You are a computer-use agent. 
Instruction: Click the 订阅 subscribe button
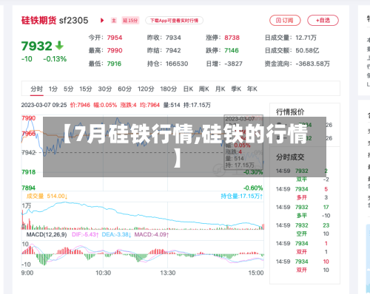tap(285, 21)
